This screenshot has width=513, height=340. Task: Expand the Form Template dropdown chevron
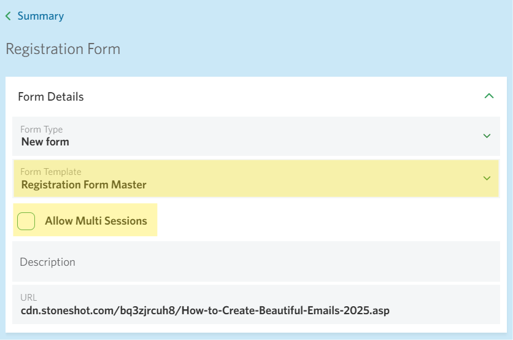[487, 179]
